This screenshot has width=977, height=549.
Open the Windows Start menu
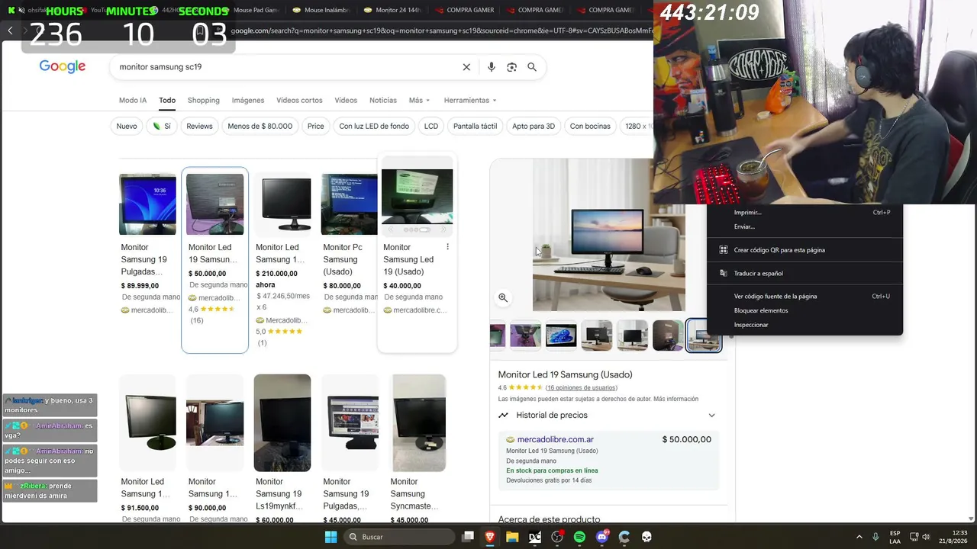[x=331, y=537]
